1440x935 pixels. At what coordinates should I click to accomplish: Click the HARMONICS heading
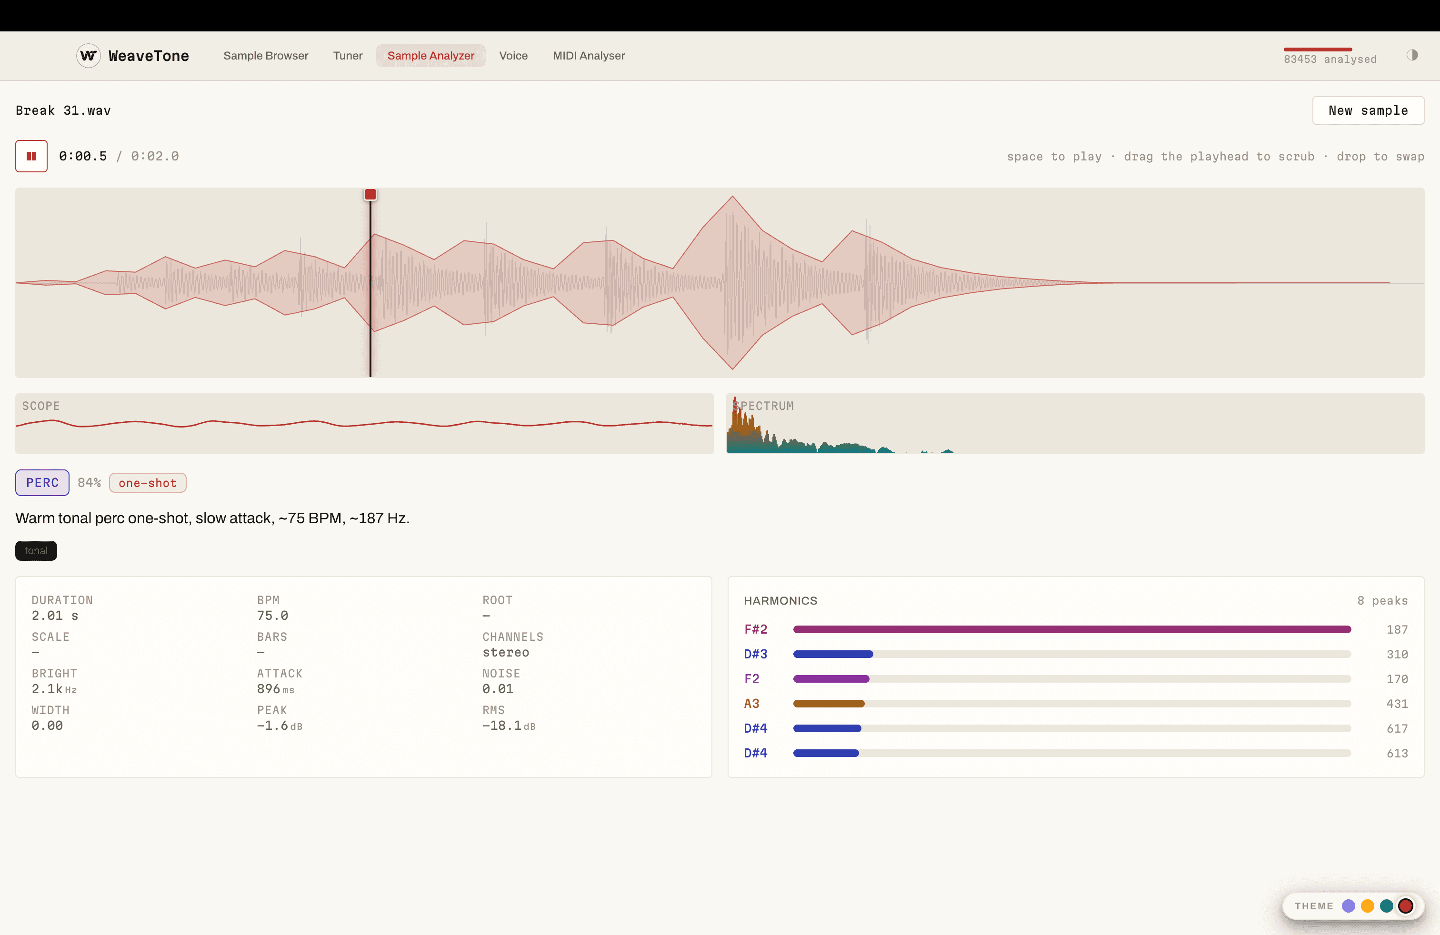pos(780,600)
